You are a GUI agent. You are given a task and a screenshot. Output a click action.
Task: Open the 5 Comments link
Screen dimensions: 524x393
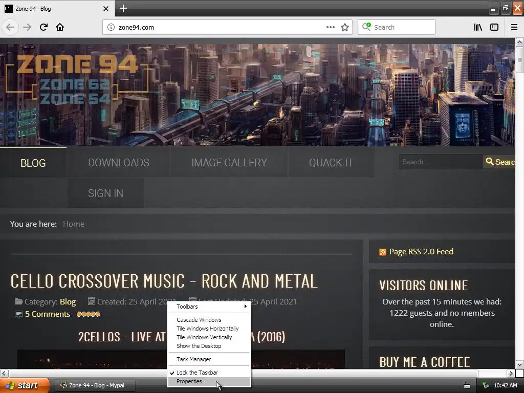[x=48, y=314]
